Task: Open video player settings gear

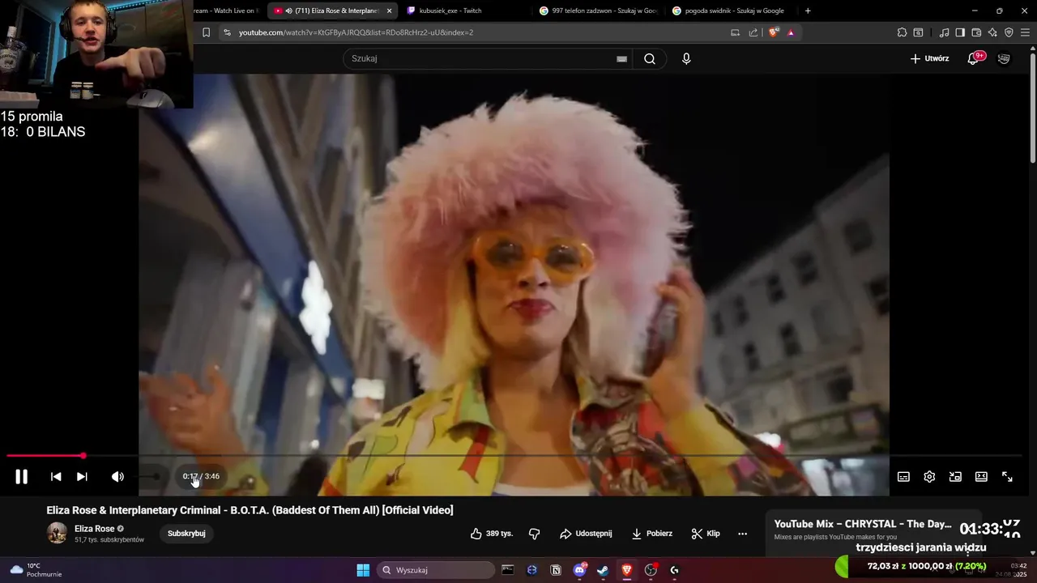Action: pos(929,477)
